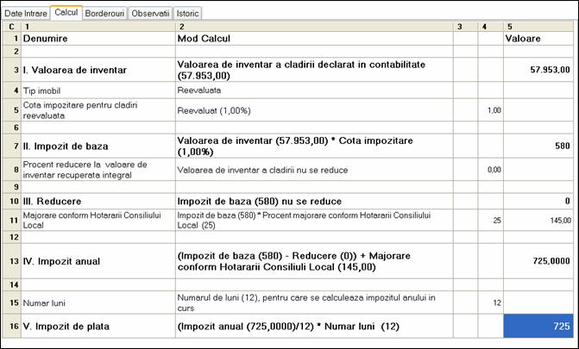
Task: Click the Denumire column header cell
Action: click(97, 39)
